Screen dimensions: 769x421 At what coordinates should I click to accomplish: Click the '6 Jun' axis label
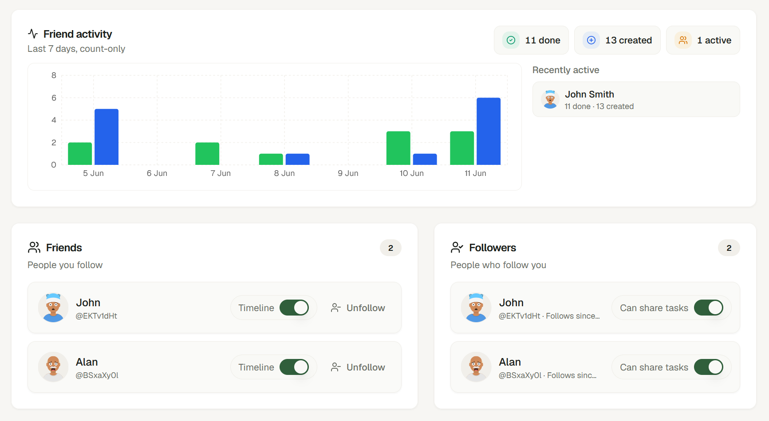157,173
